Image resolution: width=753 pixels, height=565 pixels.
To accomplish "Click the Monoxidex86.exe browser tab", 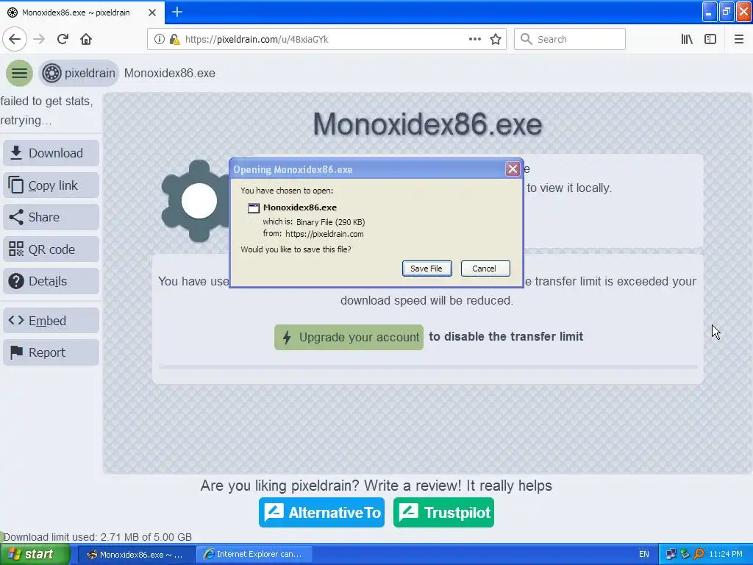I will click(x=82, y=13).
